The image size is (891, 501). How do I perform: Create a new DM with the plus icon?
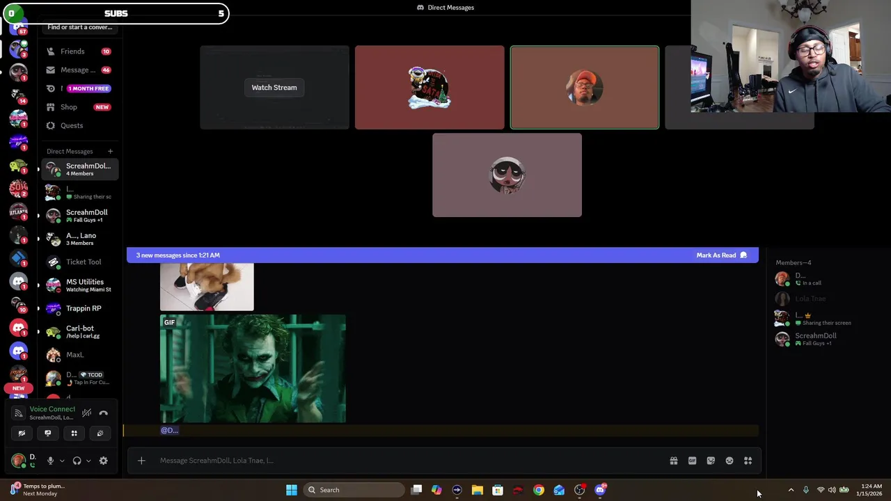pos(110,151)
